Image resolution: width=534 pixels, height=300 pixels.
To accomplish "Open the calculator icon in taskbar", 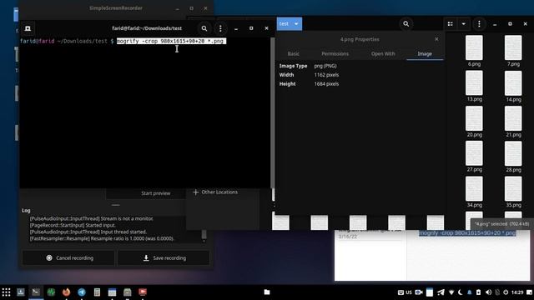I will pyautogui.click(x=97, y=292).
